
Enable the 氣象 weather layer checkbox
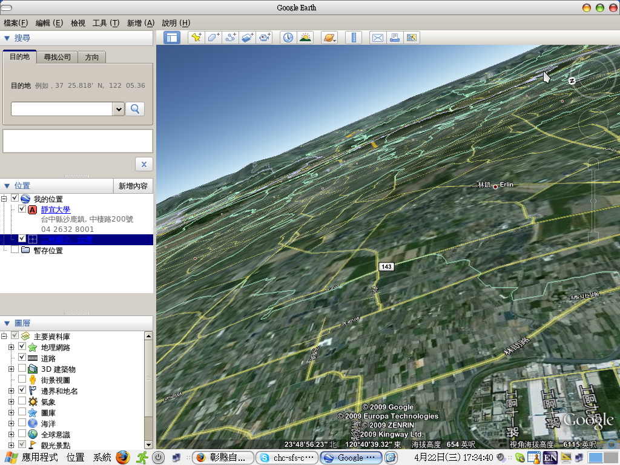coord(22,401)
